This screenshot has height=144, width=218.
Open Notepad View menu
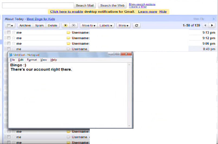[x=44, y=60]
